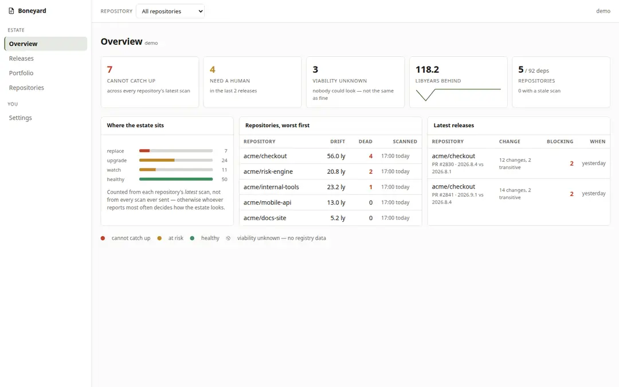Open the acme/checkout repository row
The image size is (619, 387).
(x=331, y=156)
